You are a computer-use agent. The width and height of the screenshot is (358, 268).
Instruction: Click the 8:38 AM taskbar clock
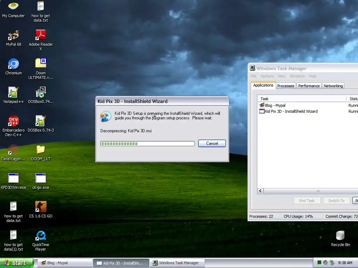pyautogui.click(x=345, y=263)
